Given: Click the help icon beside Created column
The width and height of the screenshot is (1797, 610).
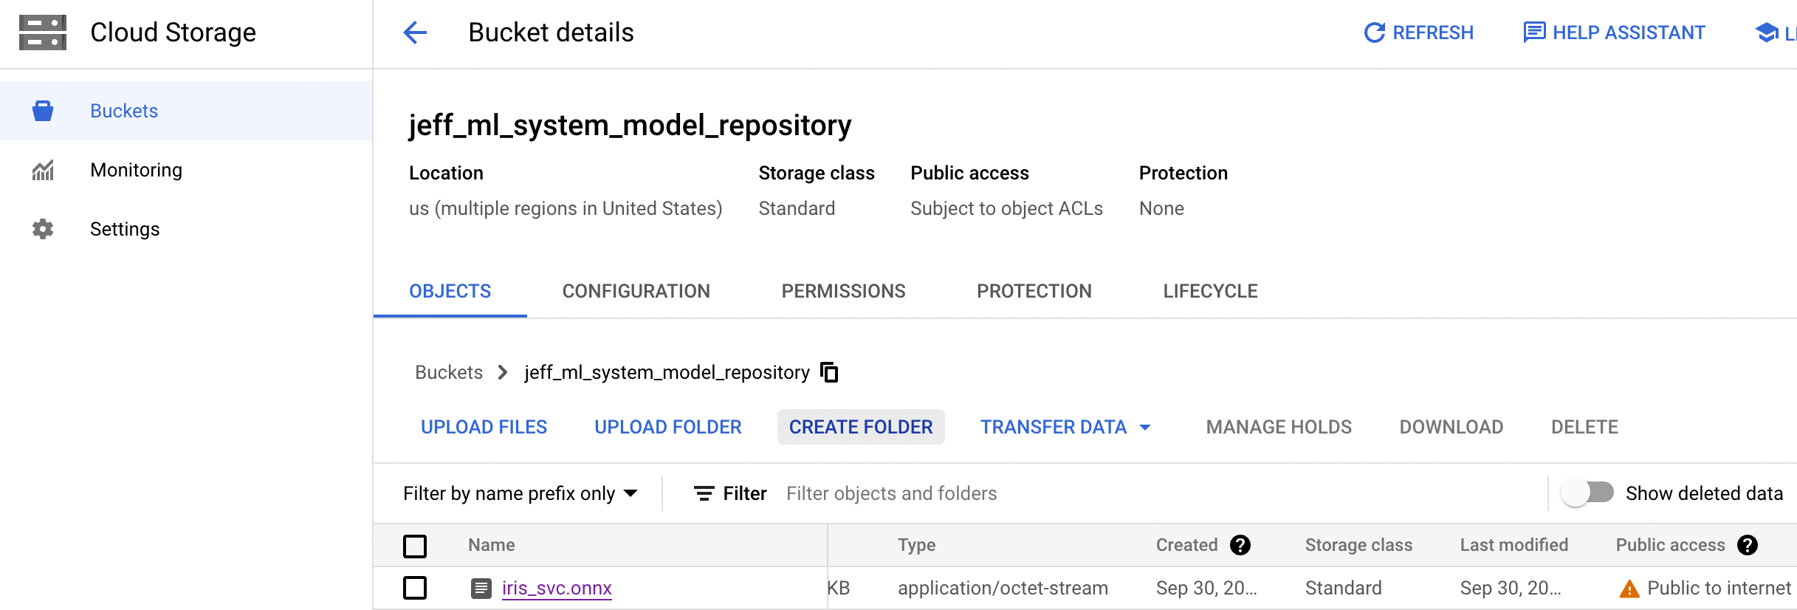Looking at the screenshot, I should [x=1240, y=545].
